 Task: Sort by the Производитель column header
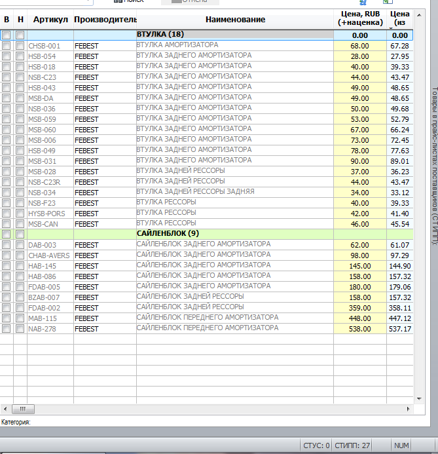point(105,20)
